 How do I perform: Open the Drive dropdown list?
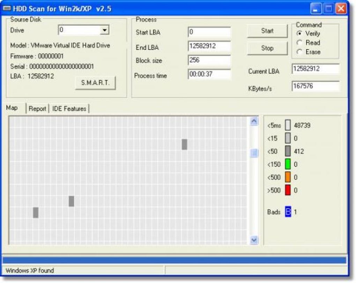click(104, 30)
